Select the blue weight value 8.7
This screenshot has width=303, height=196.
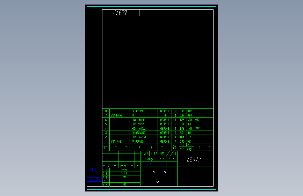coord(149,164)
